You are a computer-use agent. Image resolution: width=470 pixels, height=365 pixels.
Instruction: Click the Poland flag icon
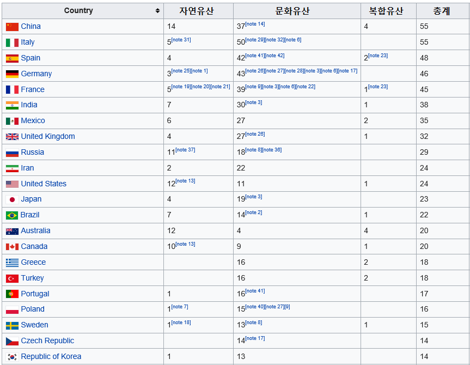click(13, 309)
